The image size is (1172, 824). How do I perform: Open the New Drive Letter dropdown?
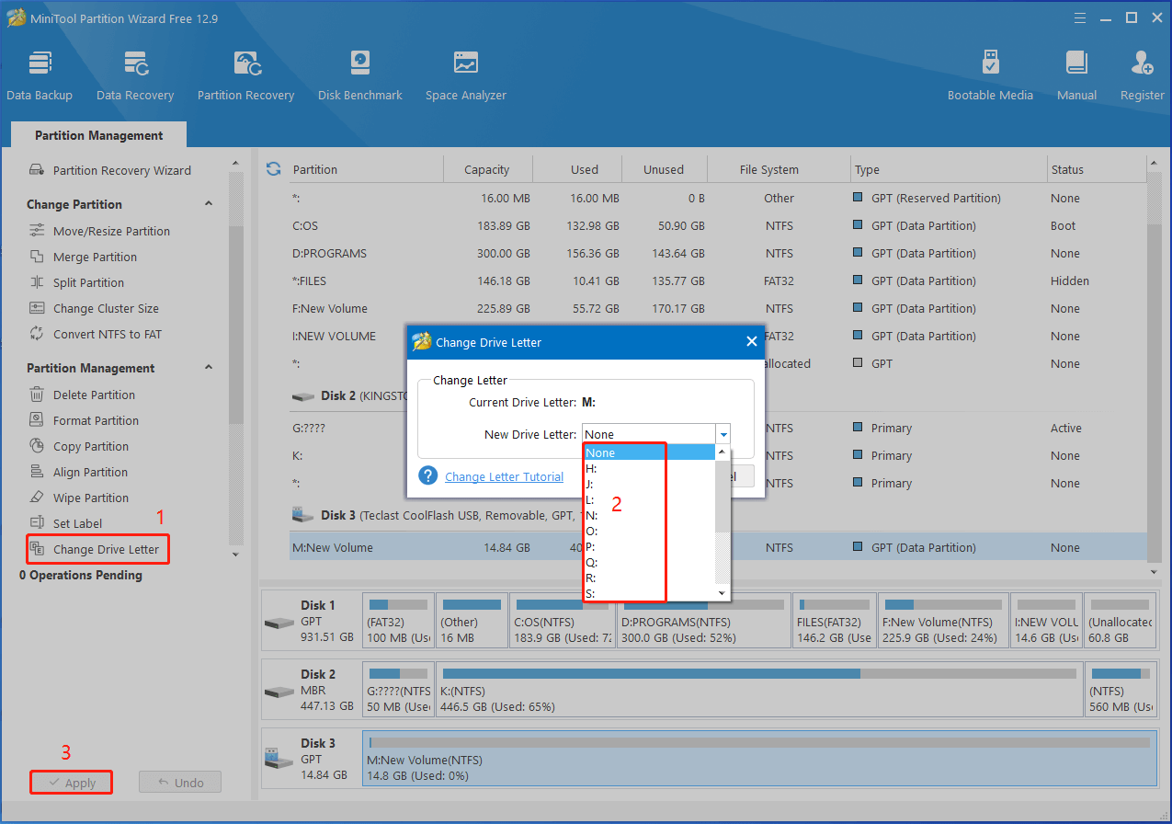[x=723, y=433]
